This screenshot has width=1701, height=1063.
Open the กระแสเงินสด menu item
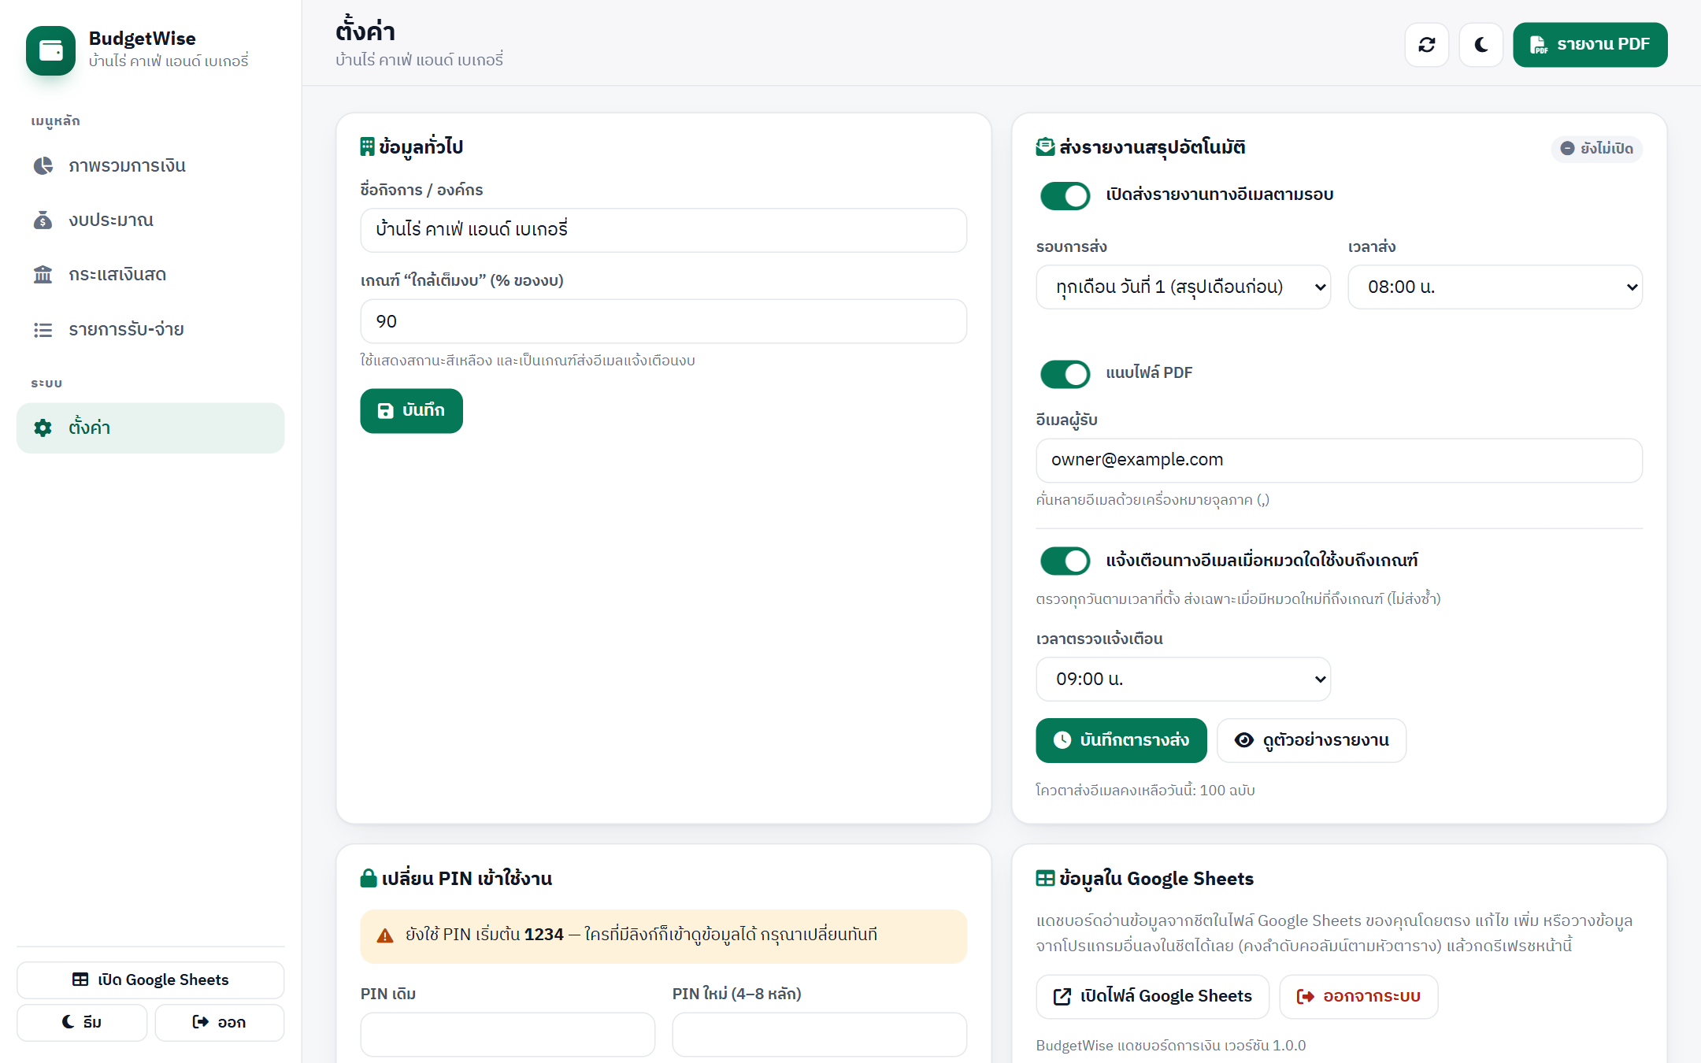[150, 275]
